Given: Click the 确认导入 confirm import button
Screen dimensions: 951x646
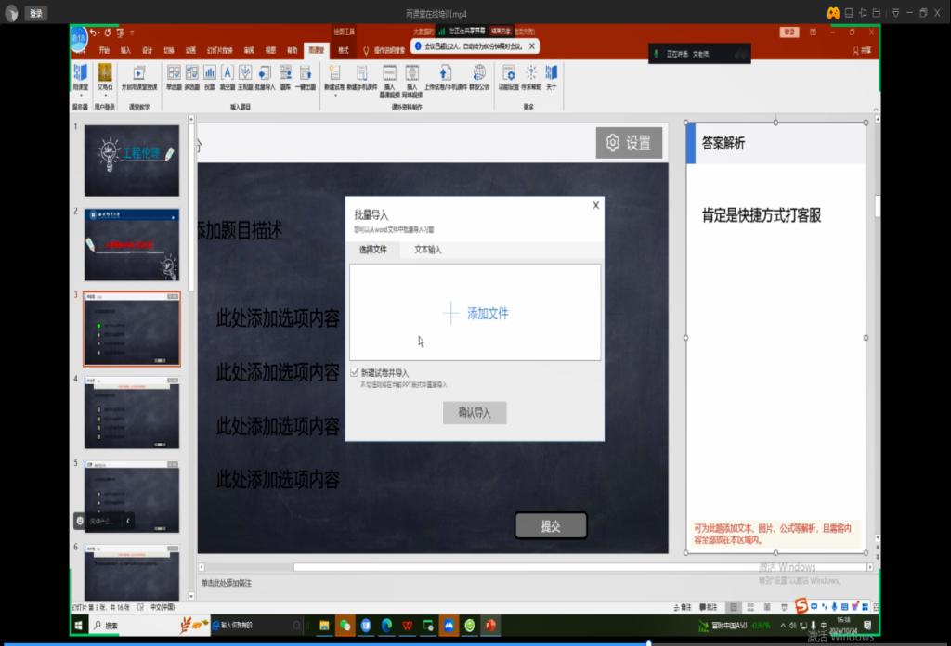Looking at the screenshot, I should (x=475, y=413).
